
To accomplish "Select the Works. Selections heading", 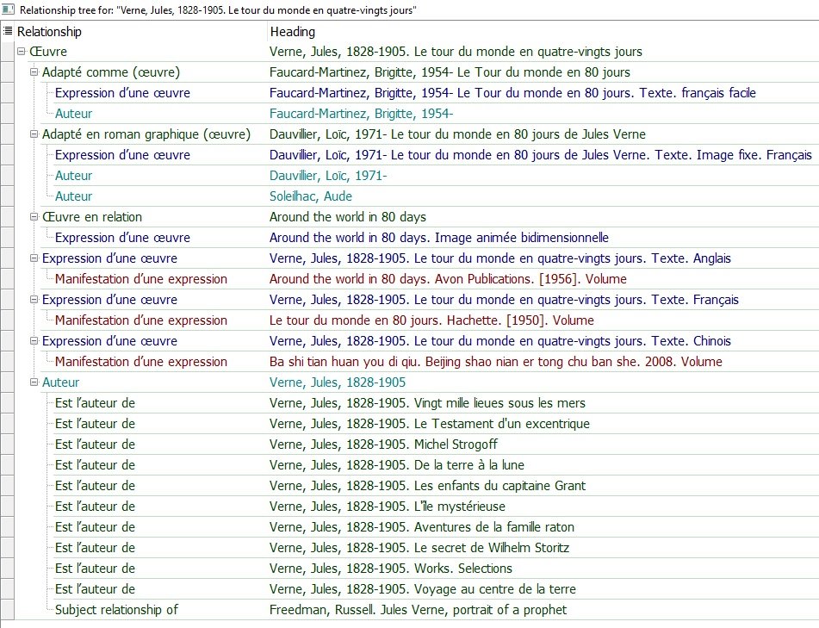I will (x=391, y=569).
